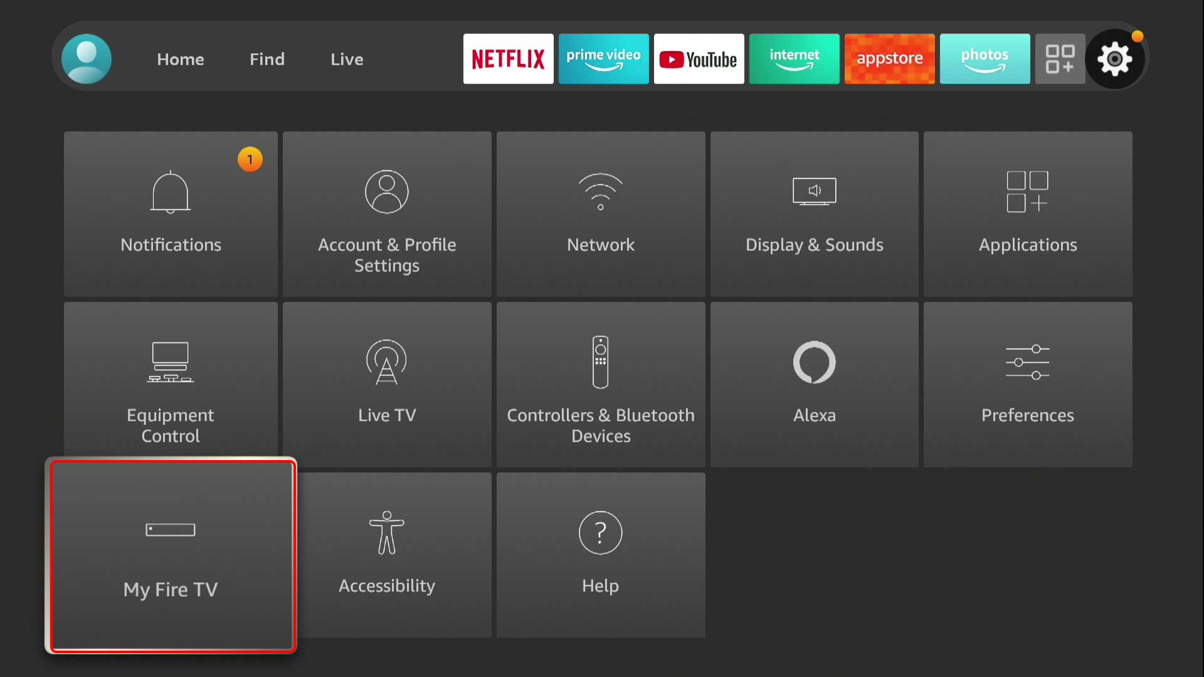Screen dimensions: 1204x677
Task: Open Help section
Action: click(x=600, y=555)
